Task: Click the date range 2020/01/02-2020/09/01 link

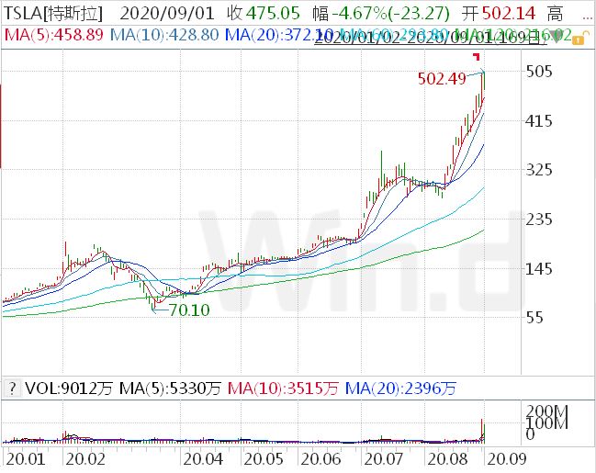Action: coord(429,38)
